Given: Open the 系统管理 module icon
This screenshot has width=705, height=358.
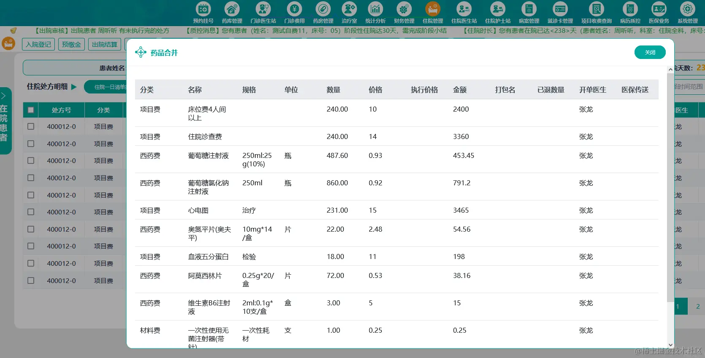Looking at the screenshot, I should 688,9.
